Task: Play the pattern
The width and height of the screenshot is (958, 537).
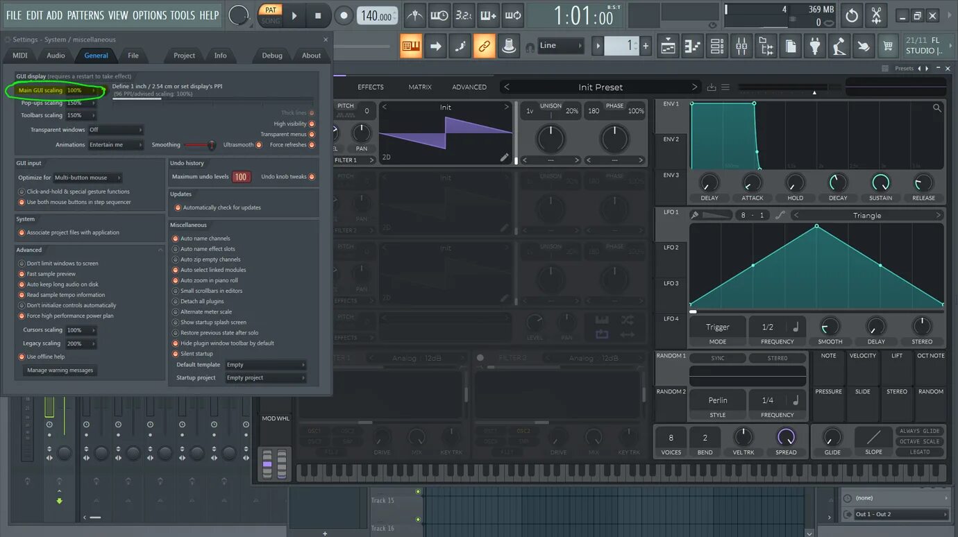Action: (294, 15)
